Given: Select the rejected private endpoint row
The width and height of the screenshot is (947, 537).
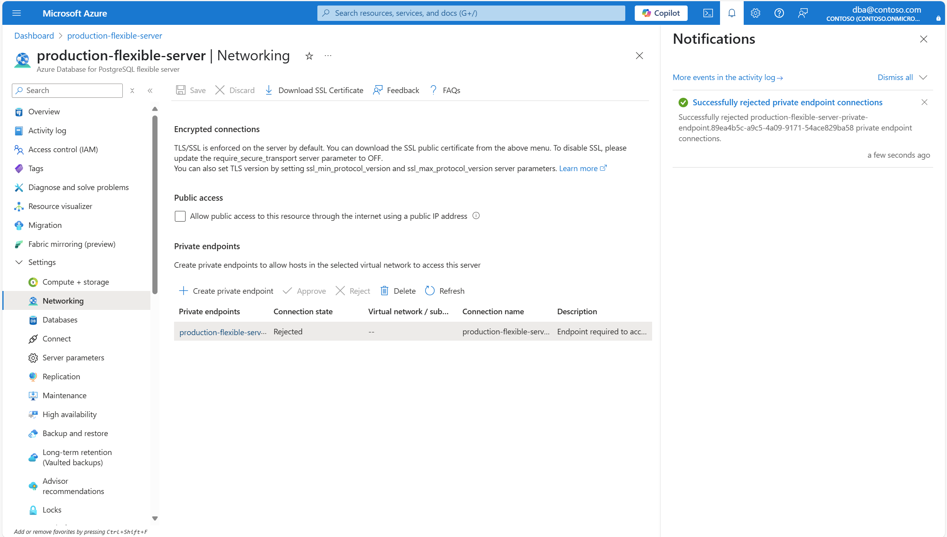Looking at the screenshot, I should pos(411,332).
